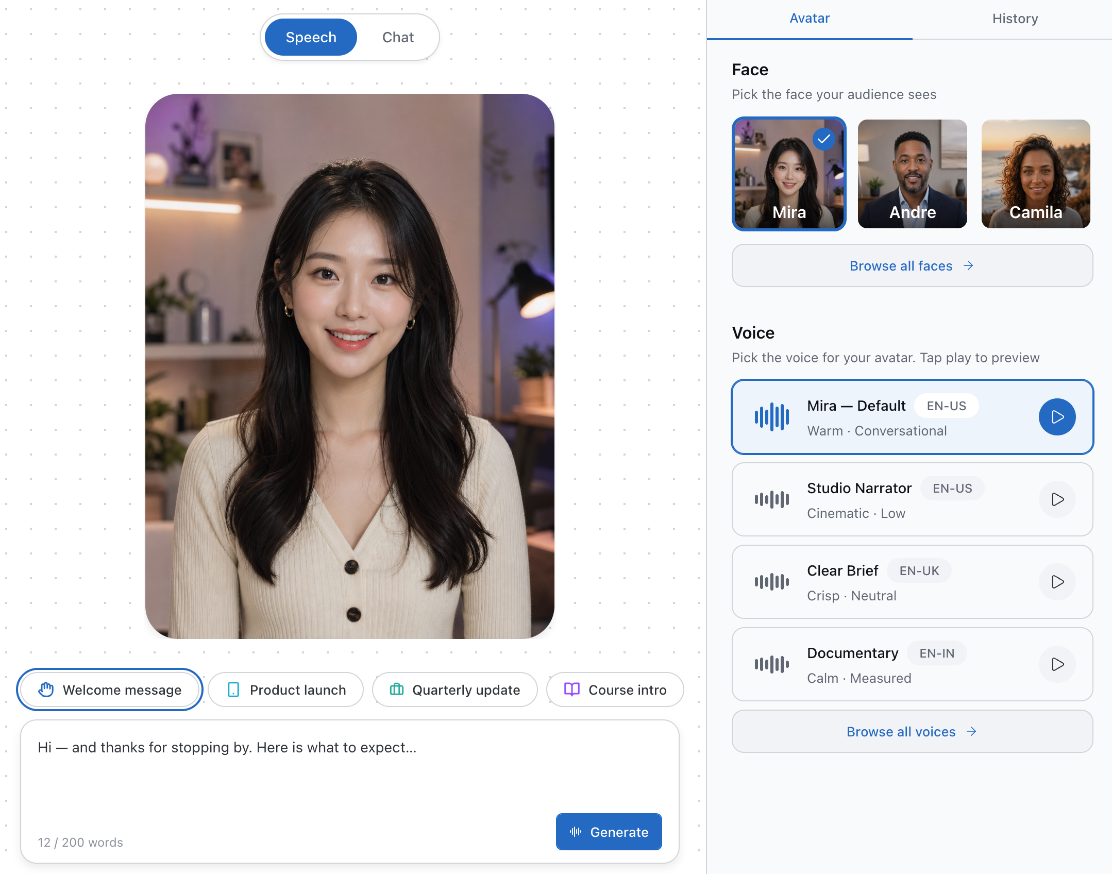Play the Clear Brief voice sample
Viewport: 1112px width, 874px height.
point(1057,582)
